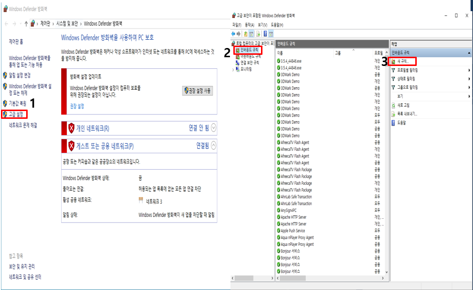Sort rules by the 프로필 column header
473x290 pixels.
click(x=378, y=53)
